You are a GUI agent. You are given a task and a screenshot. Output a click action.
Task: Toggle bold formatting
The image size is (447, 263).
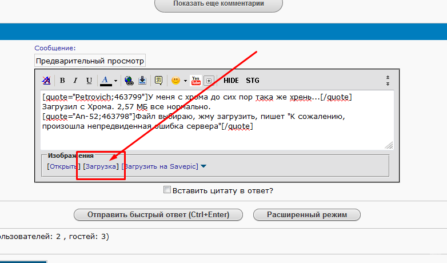click(62, 81)
